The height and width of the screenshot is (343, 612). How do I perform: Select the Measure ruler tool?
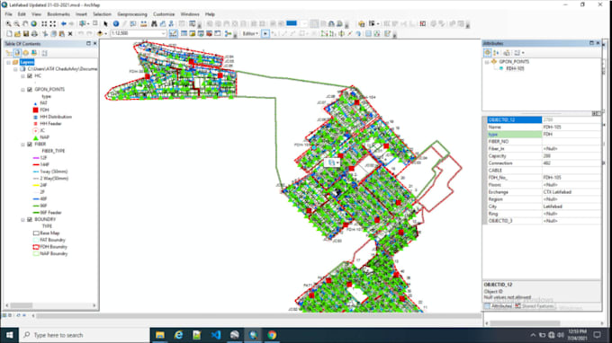pyautogui.click(x=144, y=23)
